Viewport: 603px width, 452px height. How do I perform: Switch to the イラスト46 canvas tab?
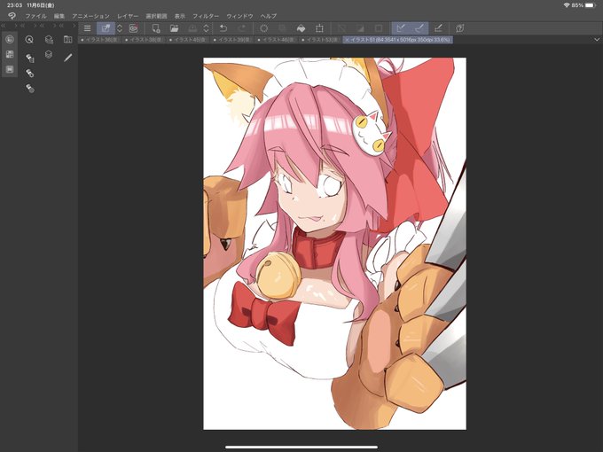tap(278, 40)
